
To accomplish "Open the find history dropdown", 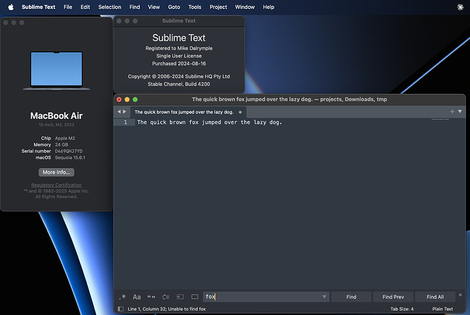I will [x=324, y=297].
